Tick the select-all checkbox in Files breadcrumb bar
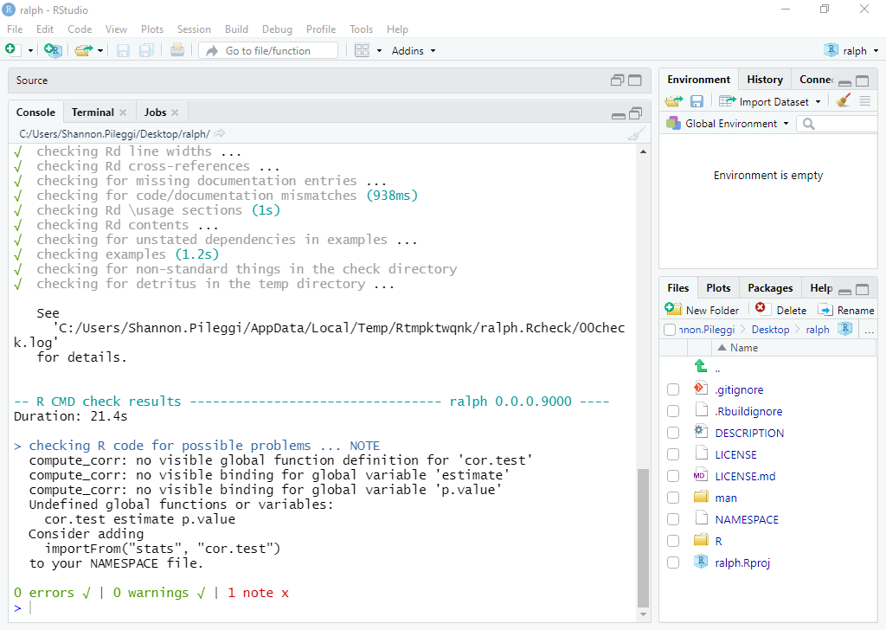The width and height of the screenshot is (886, 630). [x=670, y=330]
